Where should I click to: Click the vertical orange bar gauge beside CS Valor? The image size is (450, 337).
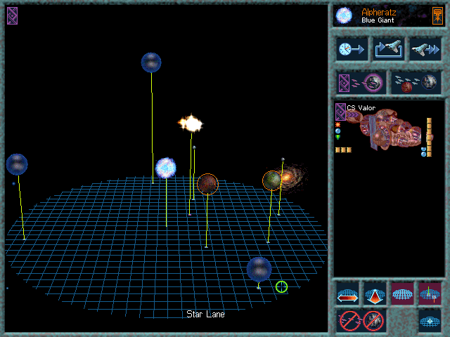click(429, 138)
